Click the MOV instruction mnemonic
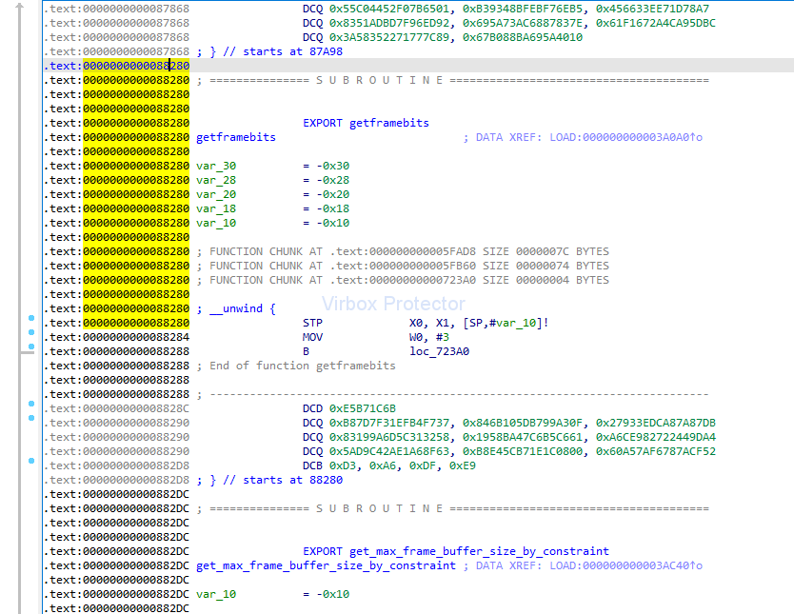Image resolution: width=794 pixels, height=614 pixels. pos(312,337)
